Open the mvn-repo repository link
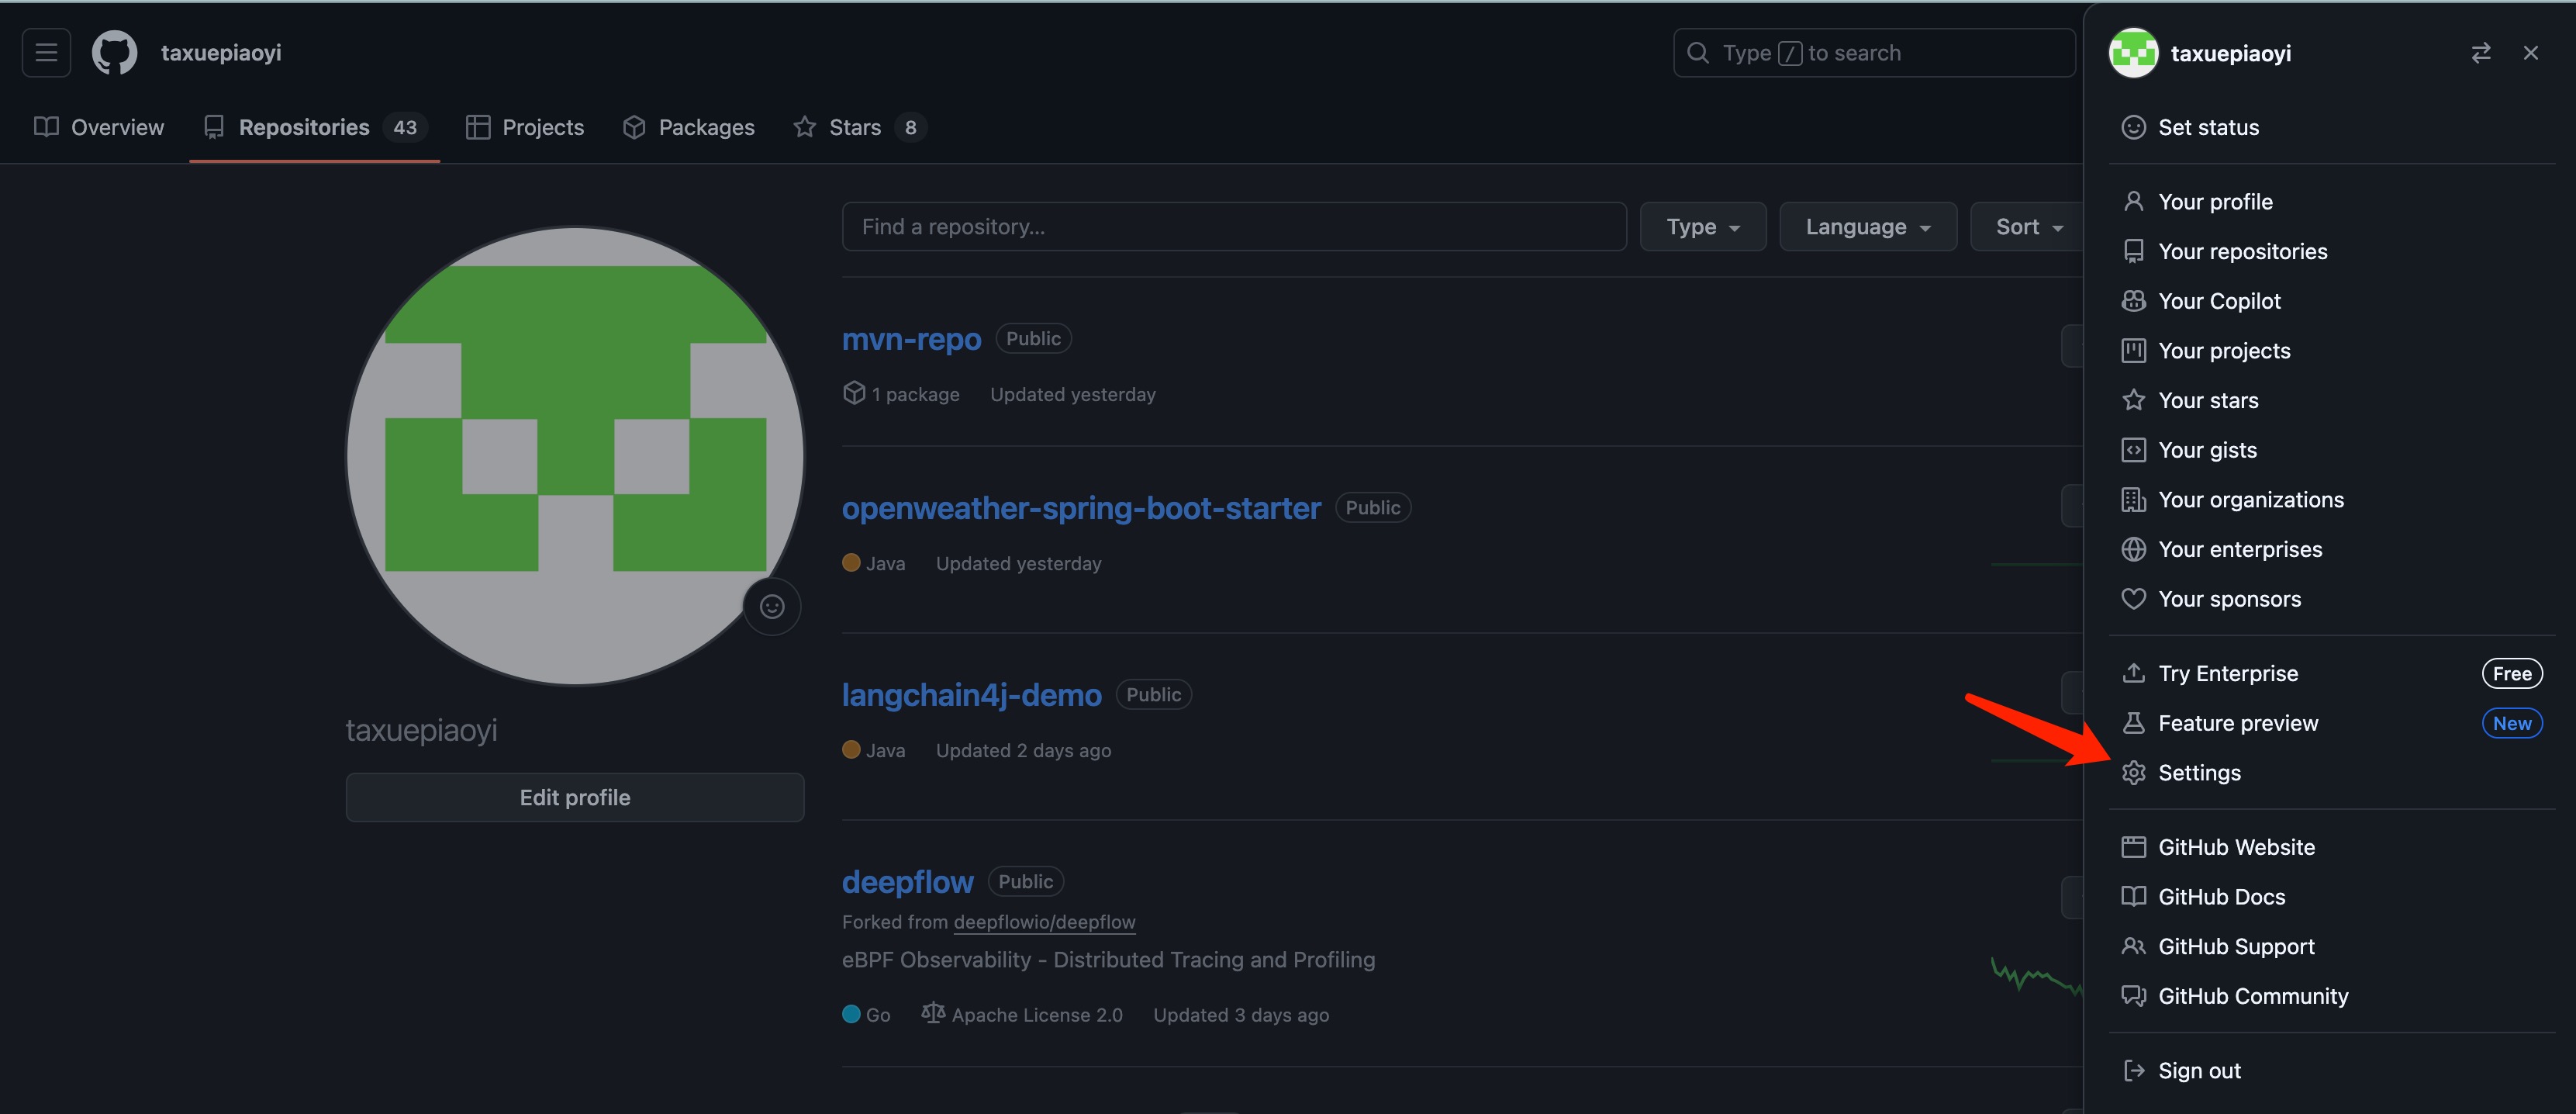 tap(911, 339)
